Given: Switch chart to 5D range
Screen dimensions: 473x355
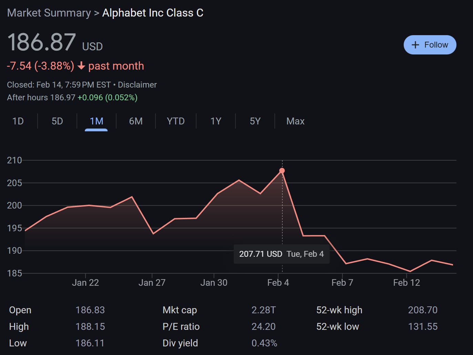Looking at the screenshot, I should click(x=57, y=121).
